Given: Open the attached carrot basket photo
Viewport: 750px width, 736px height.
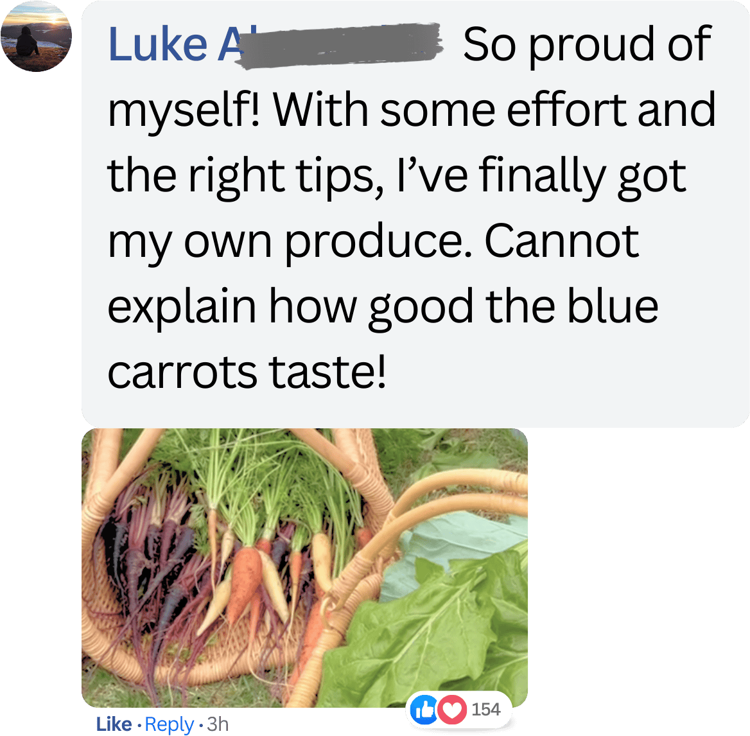Looking at the screenshot, I should click(304, 568).
